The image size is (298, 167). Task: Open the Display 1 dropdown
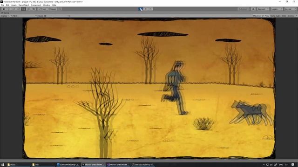[x=6, y=16]
